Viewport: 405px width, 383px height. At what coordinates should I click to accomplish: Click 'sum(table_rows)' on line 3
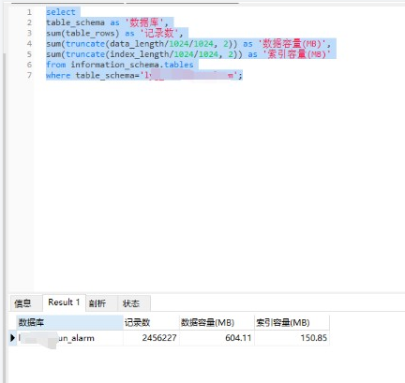point(82,33)
